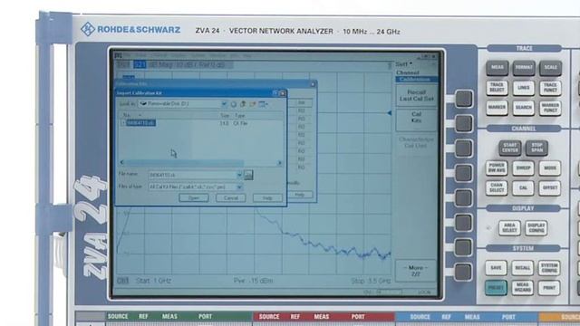Close the Calibration Kits window behind
Viewport: 580px width, 326px height.
(x=313, y=84)
